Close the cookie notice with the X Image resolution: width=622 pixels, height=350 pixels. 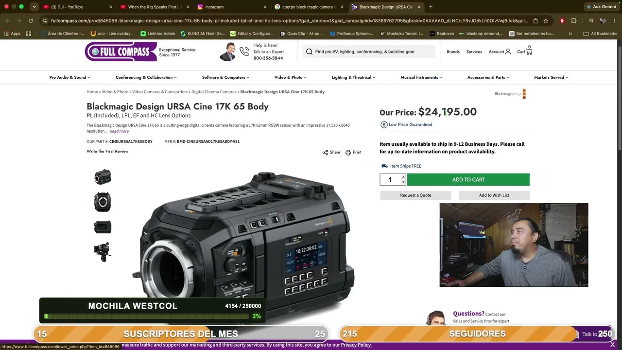pos(613,345)
